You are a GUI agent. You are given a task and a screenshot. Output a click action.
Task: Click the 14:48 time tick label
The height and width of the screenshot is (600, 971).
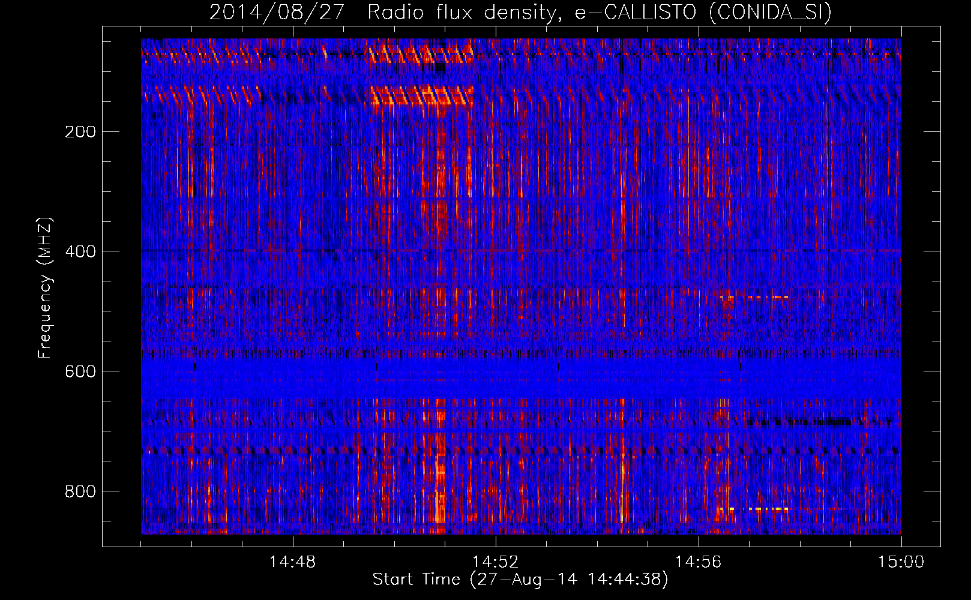[292, 562]
